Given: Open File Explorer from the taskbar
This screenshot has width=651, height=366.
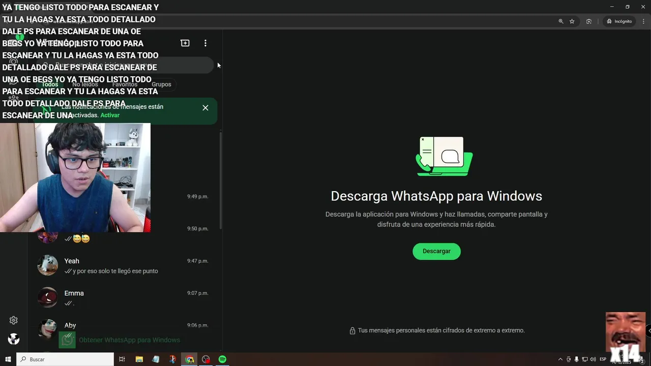Looking at the screenshot, I should (139, 359).
